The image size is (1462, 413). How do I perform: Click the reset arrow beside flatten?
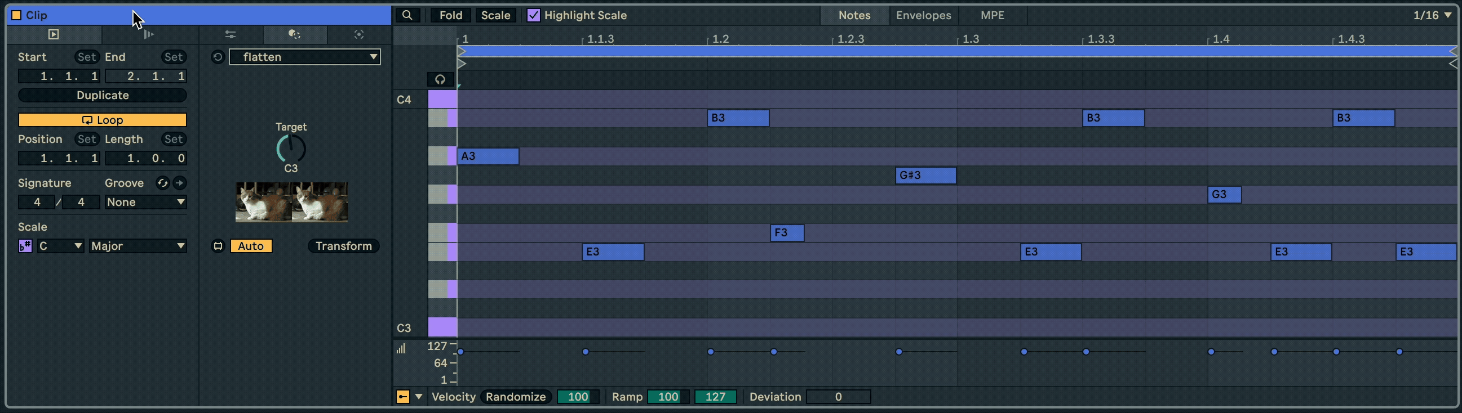[x=218, y=57]
